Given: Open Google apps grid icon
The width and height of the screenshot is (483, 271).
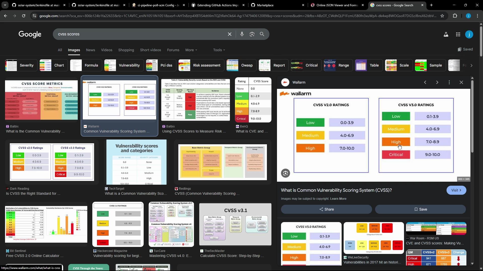Looking at the screenshot, I should pyautogui.click(x=458, y=34).
